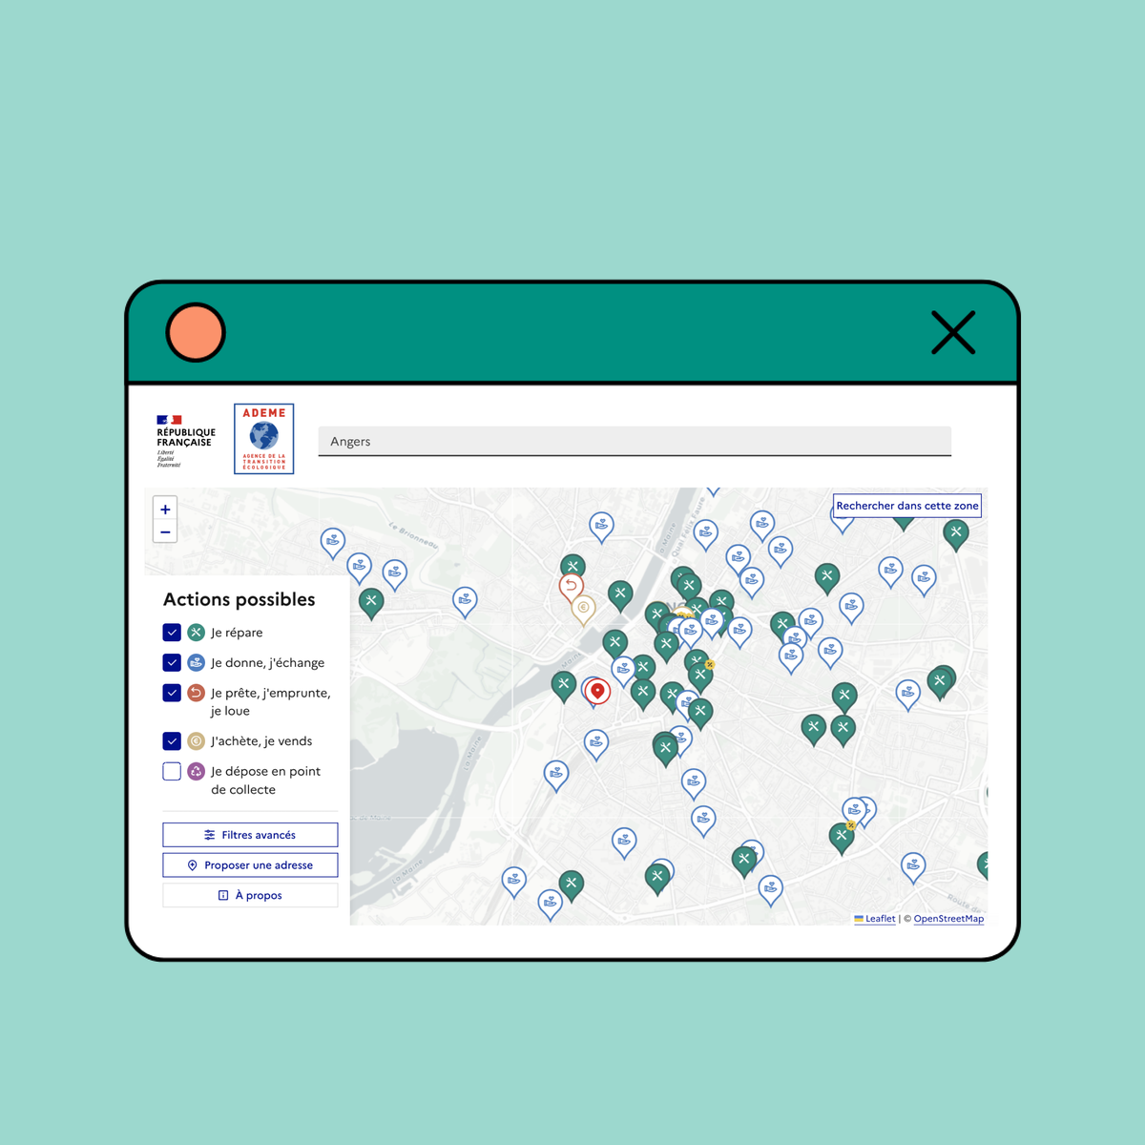Uncheck "Je prête, j'emprunte, je loue" checkbox
The height and width of the screenshot is (1145, 1145).
click(172, 693)
